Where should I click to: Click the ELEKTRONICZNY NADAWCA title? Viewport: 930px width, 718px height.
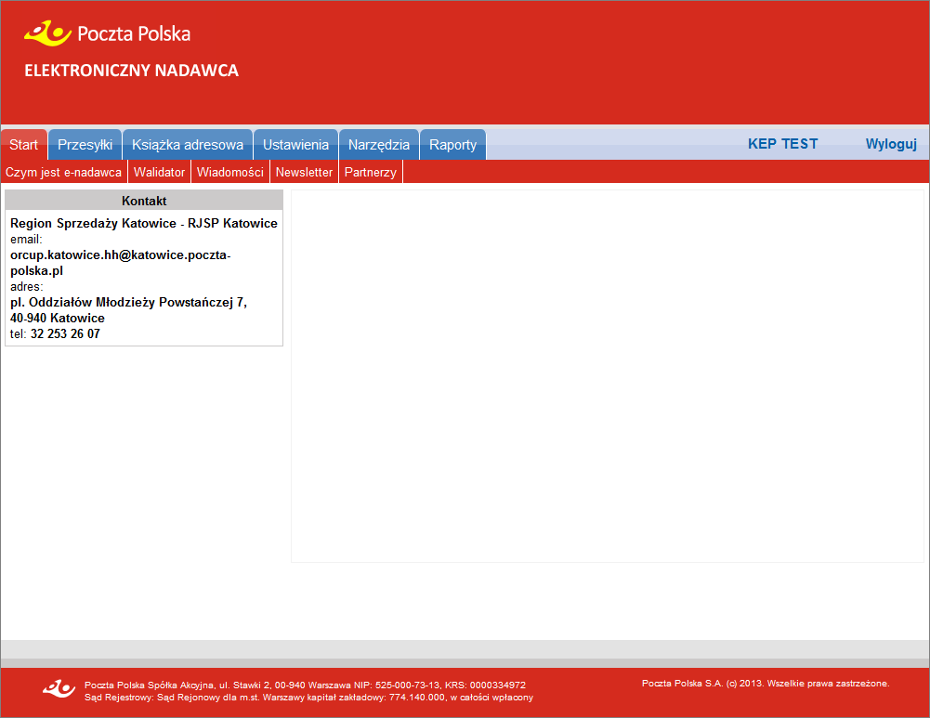point(132,71)
